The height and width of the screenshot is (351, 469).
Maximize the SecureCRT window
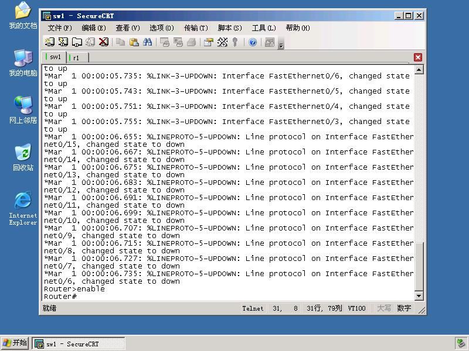(408, 16)
